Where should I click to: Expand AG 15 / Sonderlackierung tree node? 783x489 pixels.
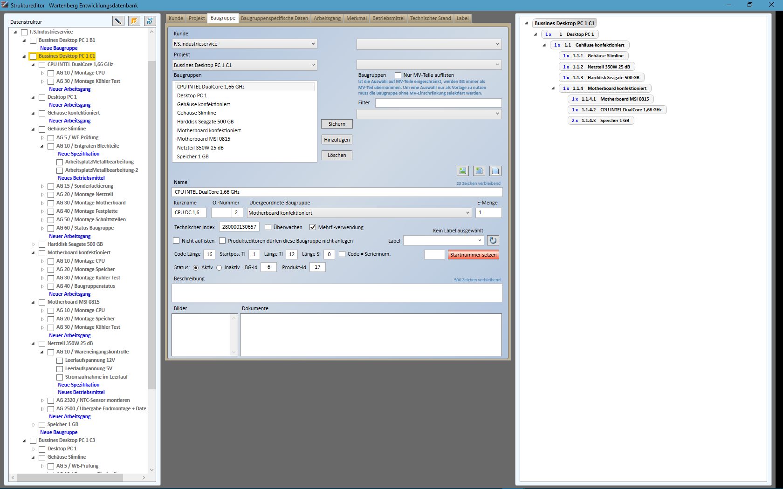(42, 186)
